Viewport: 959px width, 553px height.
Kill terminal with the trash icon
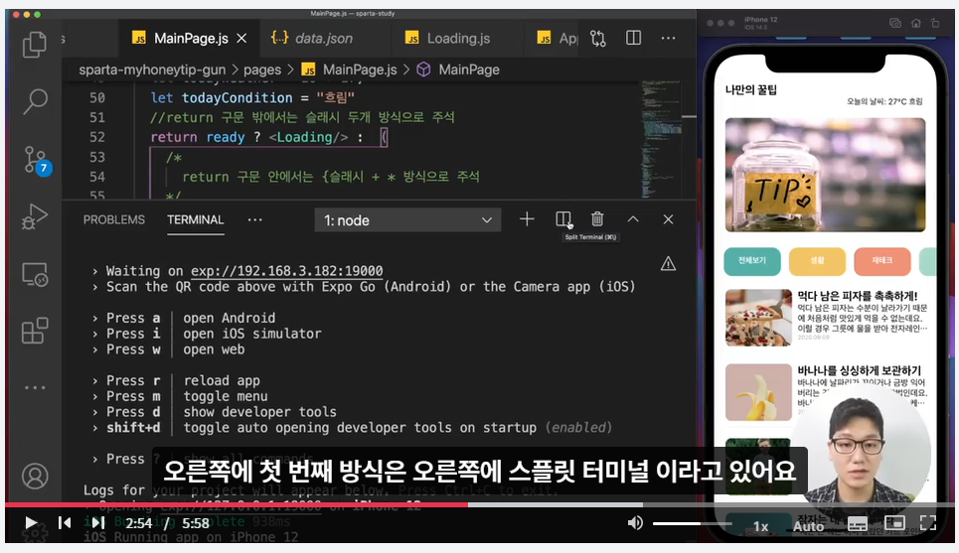click(597, 218)
